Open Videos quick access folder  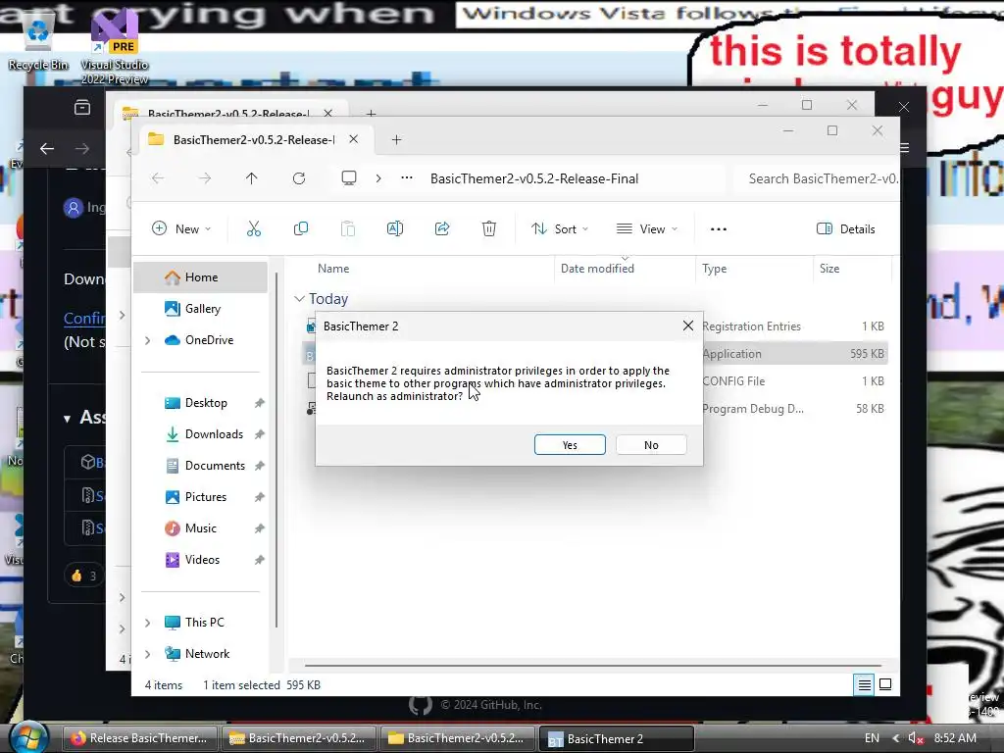point(200,560)
